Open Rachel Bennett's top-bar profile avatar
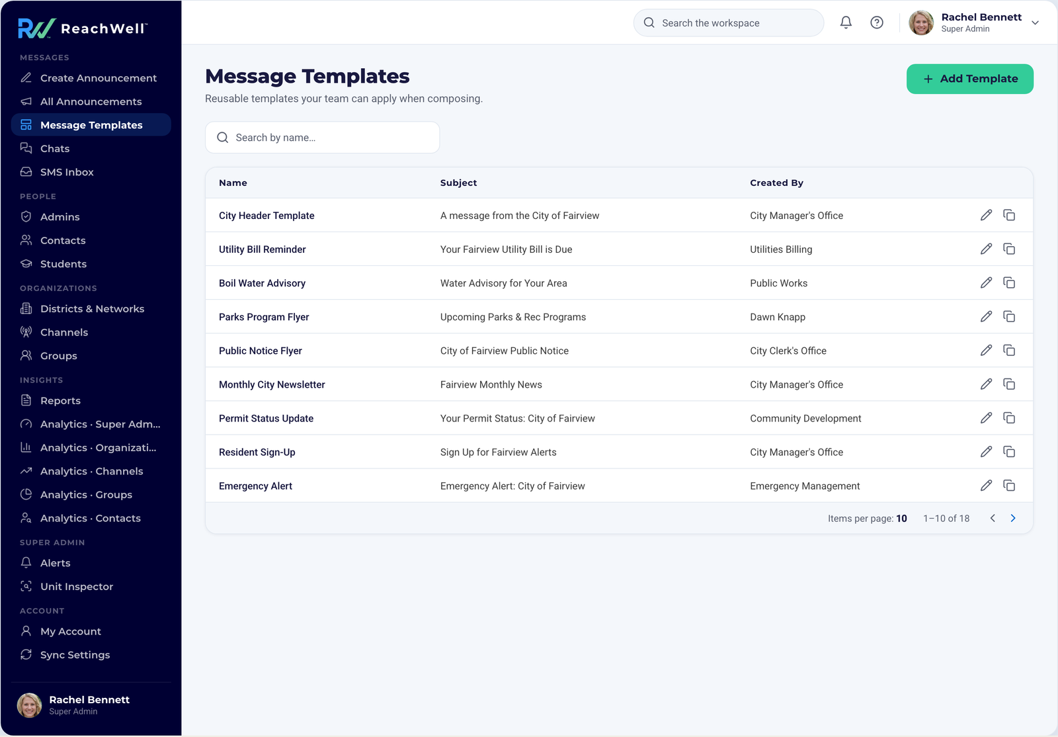 [921, 22]
